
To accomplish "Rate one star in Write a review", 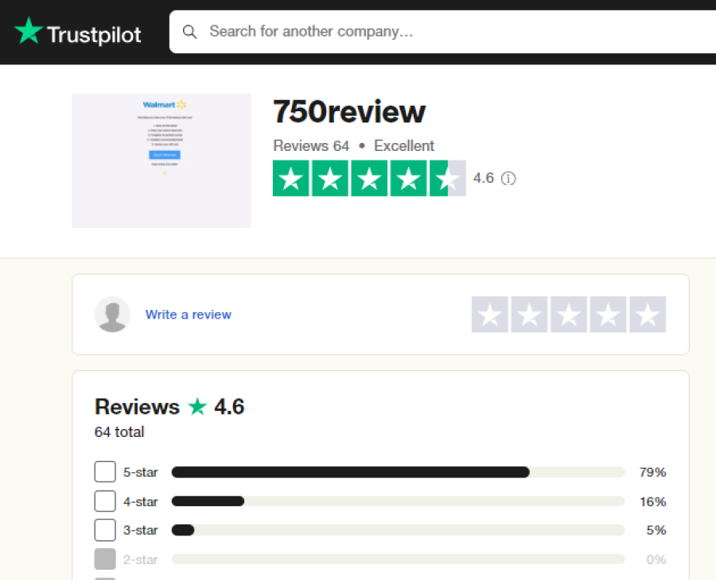I will [x=489, y=314].
